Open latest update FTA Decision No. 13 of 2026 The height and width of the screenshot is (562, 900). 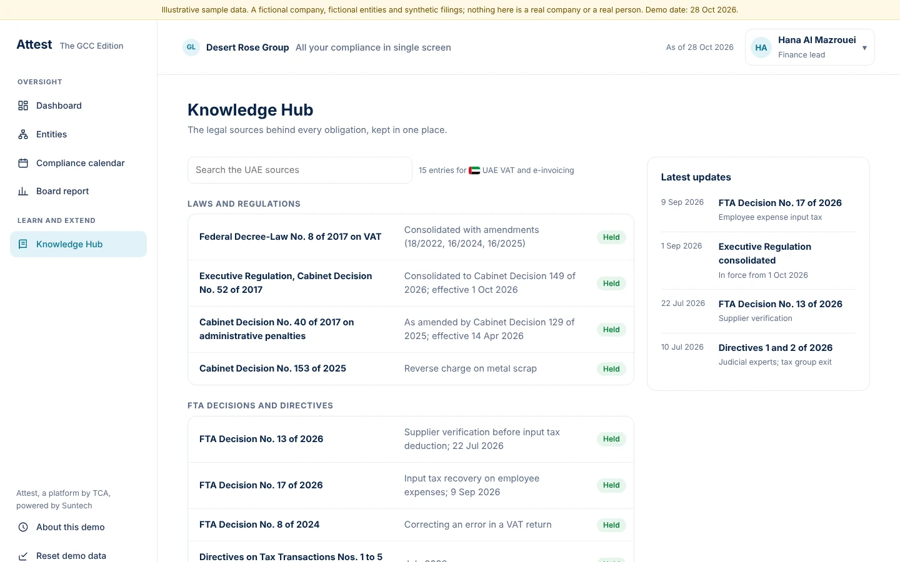point(780,304)
